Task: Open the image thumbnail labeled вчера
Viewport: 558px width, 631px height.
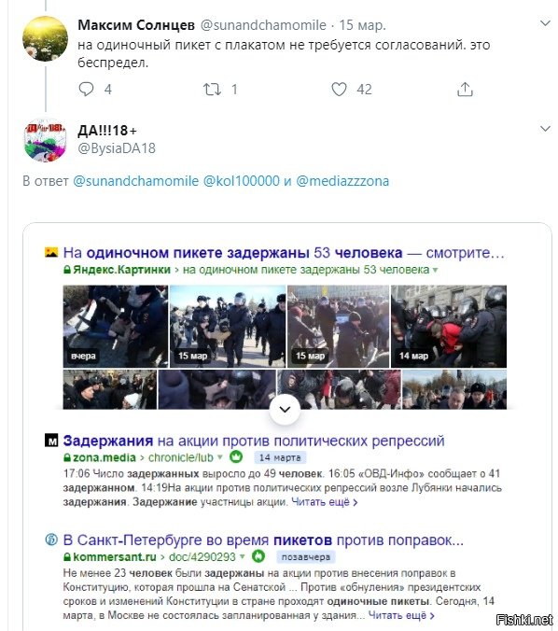Action: 116,327
